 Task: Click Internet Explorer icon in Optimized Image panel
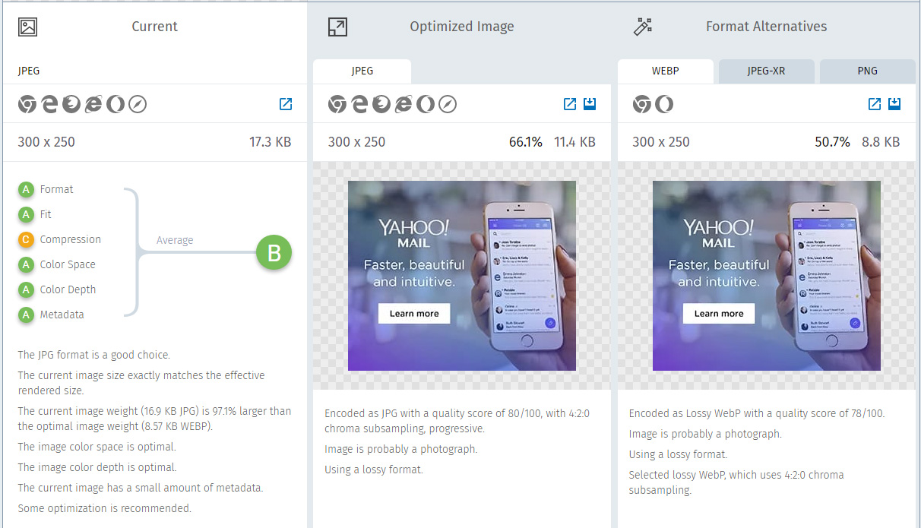(x=404, y=104)
